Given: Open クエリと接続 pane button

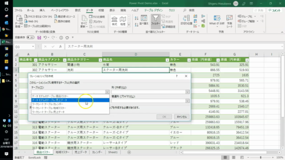Looking at the screenshot, I should (97, 17).
